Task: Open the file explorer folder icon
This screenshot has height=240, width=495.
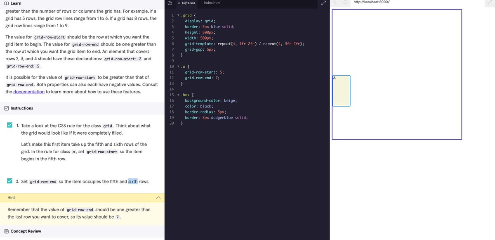Action: (x=170, y=3)
